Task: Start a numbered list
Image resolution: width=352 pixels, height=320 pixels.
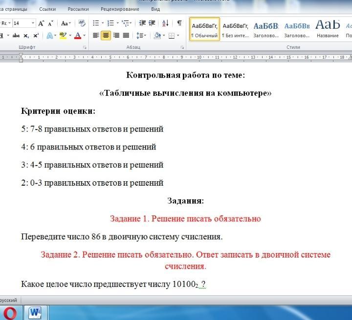Action: [x=110, y=23]
